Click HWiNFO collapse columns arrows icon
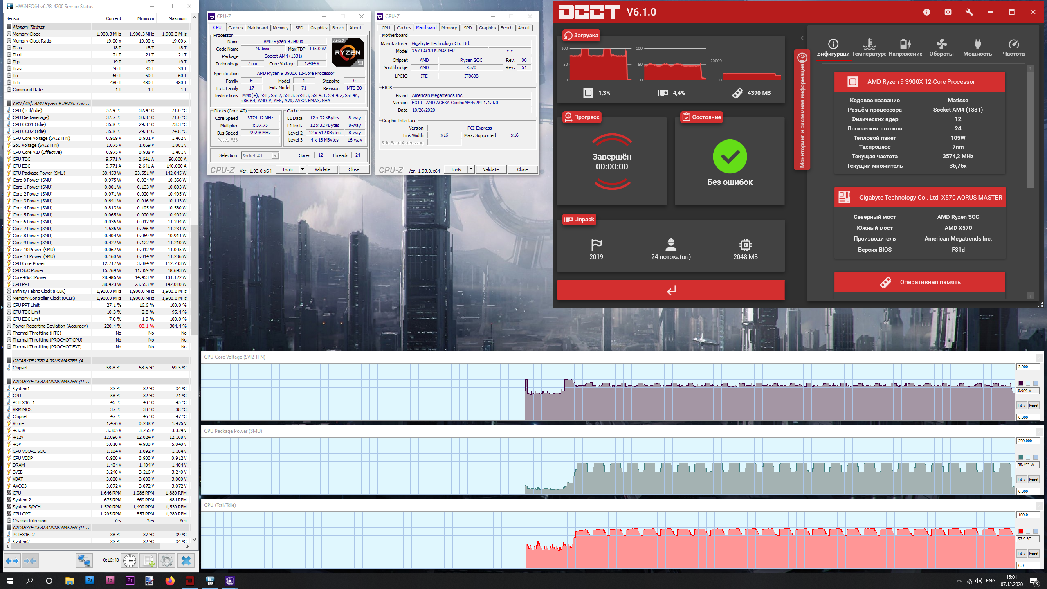1047x589 pixels. 30,560
